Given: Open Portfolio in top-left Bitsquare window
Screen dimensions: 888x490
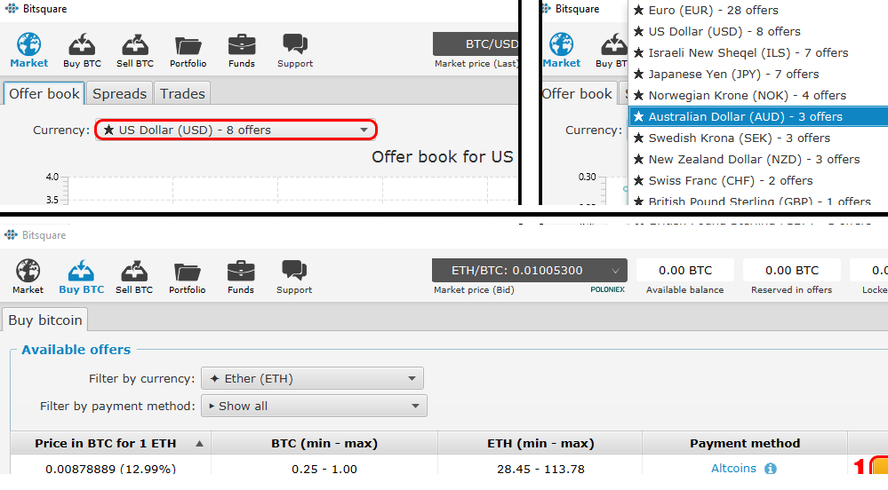Looking at the screenshot, I should click(188, 51).
